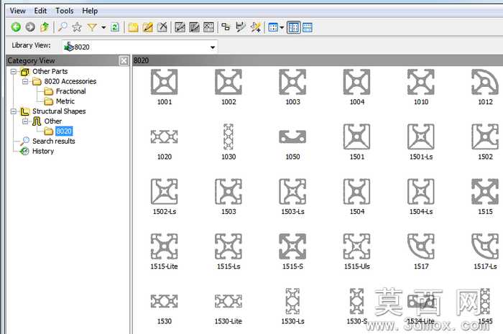Click the view style grid icon
Screen dimensions: 503x334
pyautogui.click(x=273, y=27)
